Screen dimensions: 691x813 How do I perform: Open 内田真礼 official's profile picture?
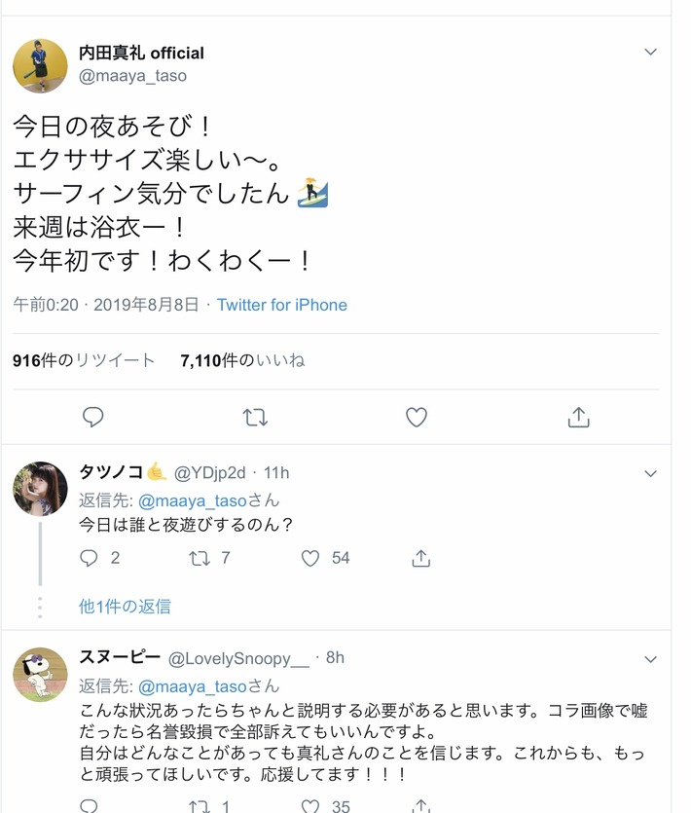(40, 62)
